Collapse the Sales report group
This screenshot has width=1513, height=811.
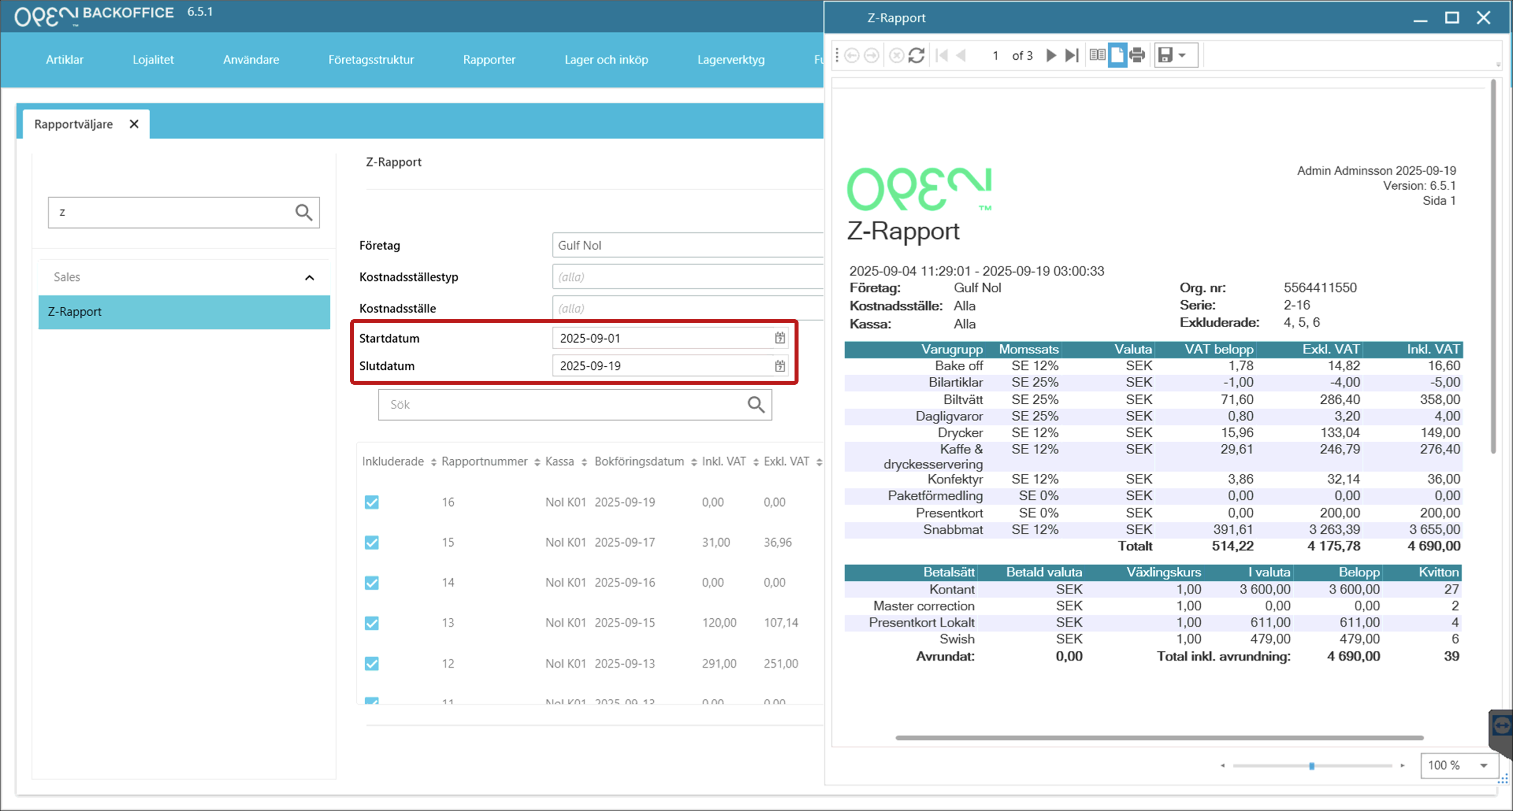[310, 277]
